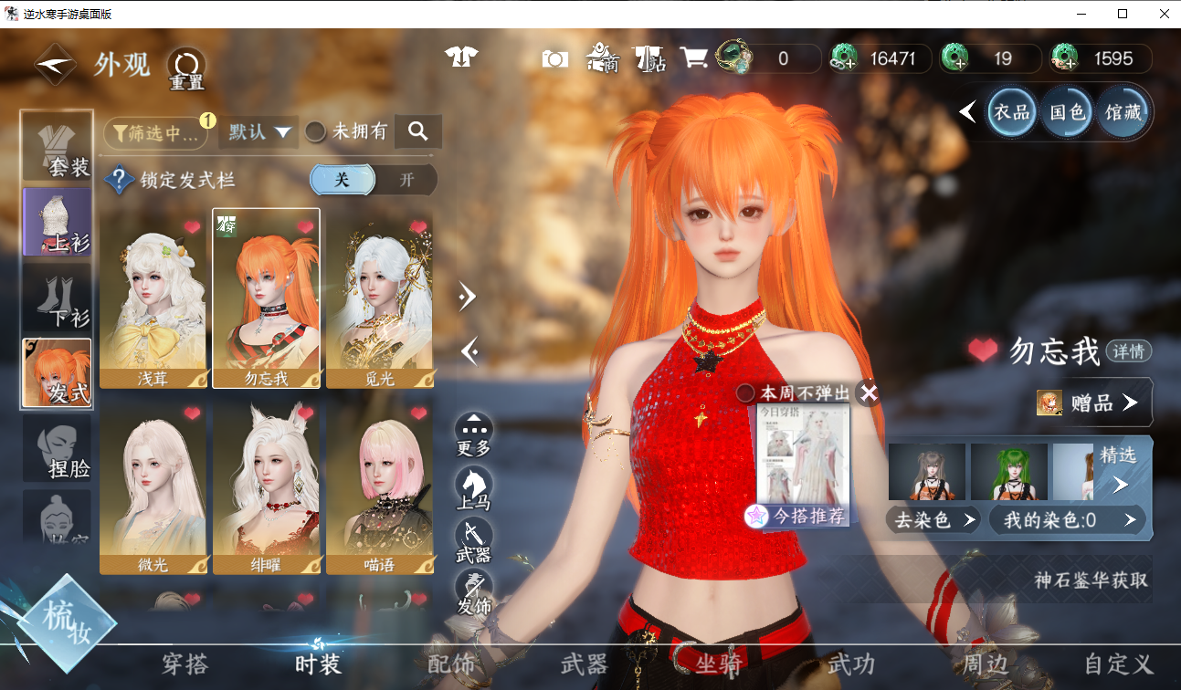The height and width of the screenshot is (690, 1181).
Task: Click the back arrow beside 外观
Action: [55, 64]
